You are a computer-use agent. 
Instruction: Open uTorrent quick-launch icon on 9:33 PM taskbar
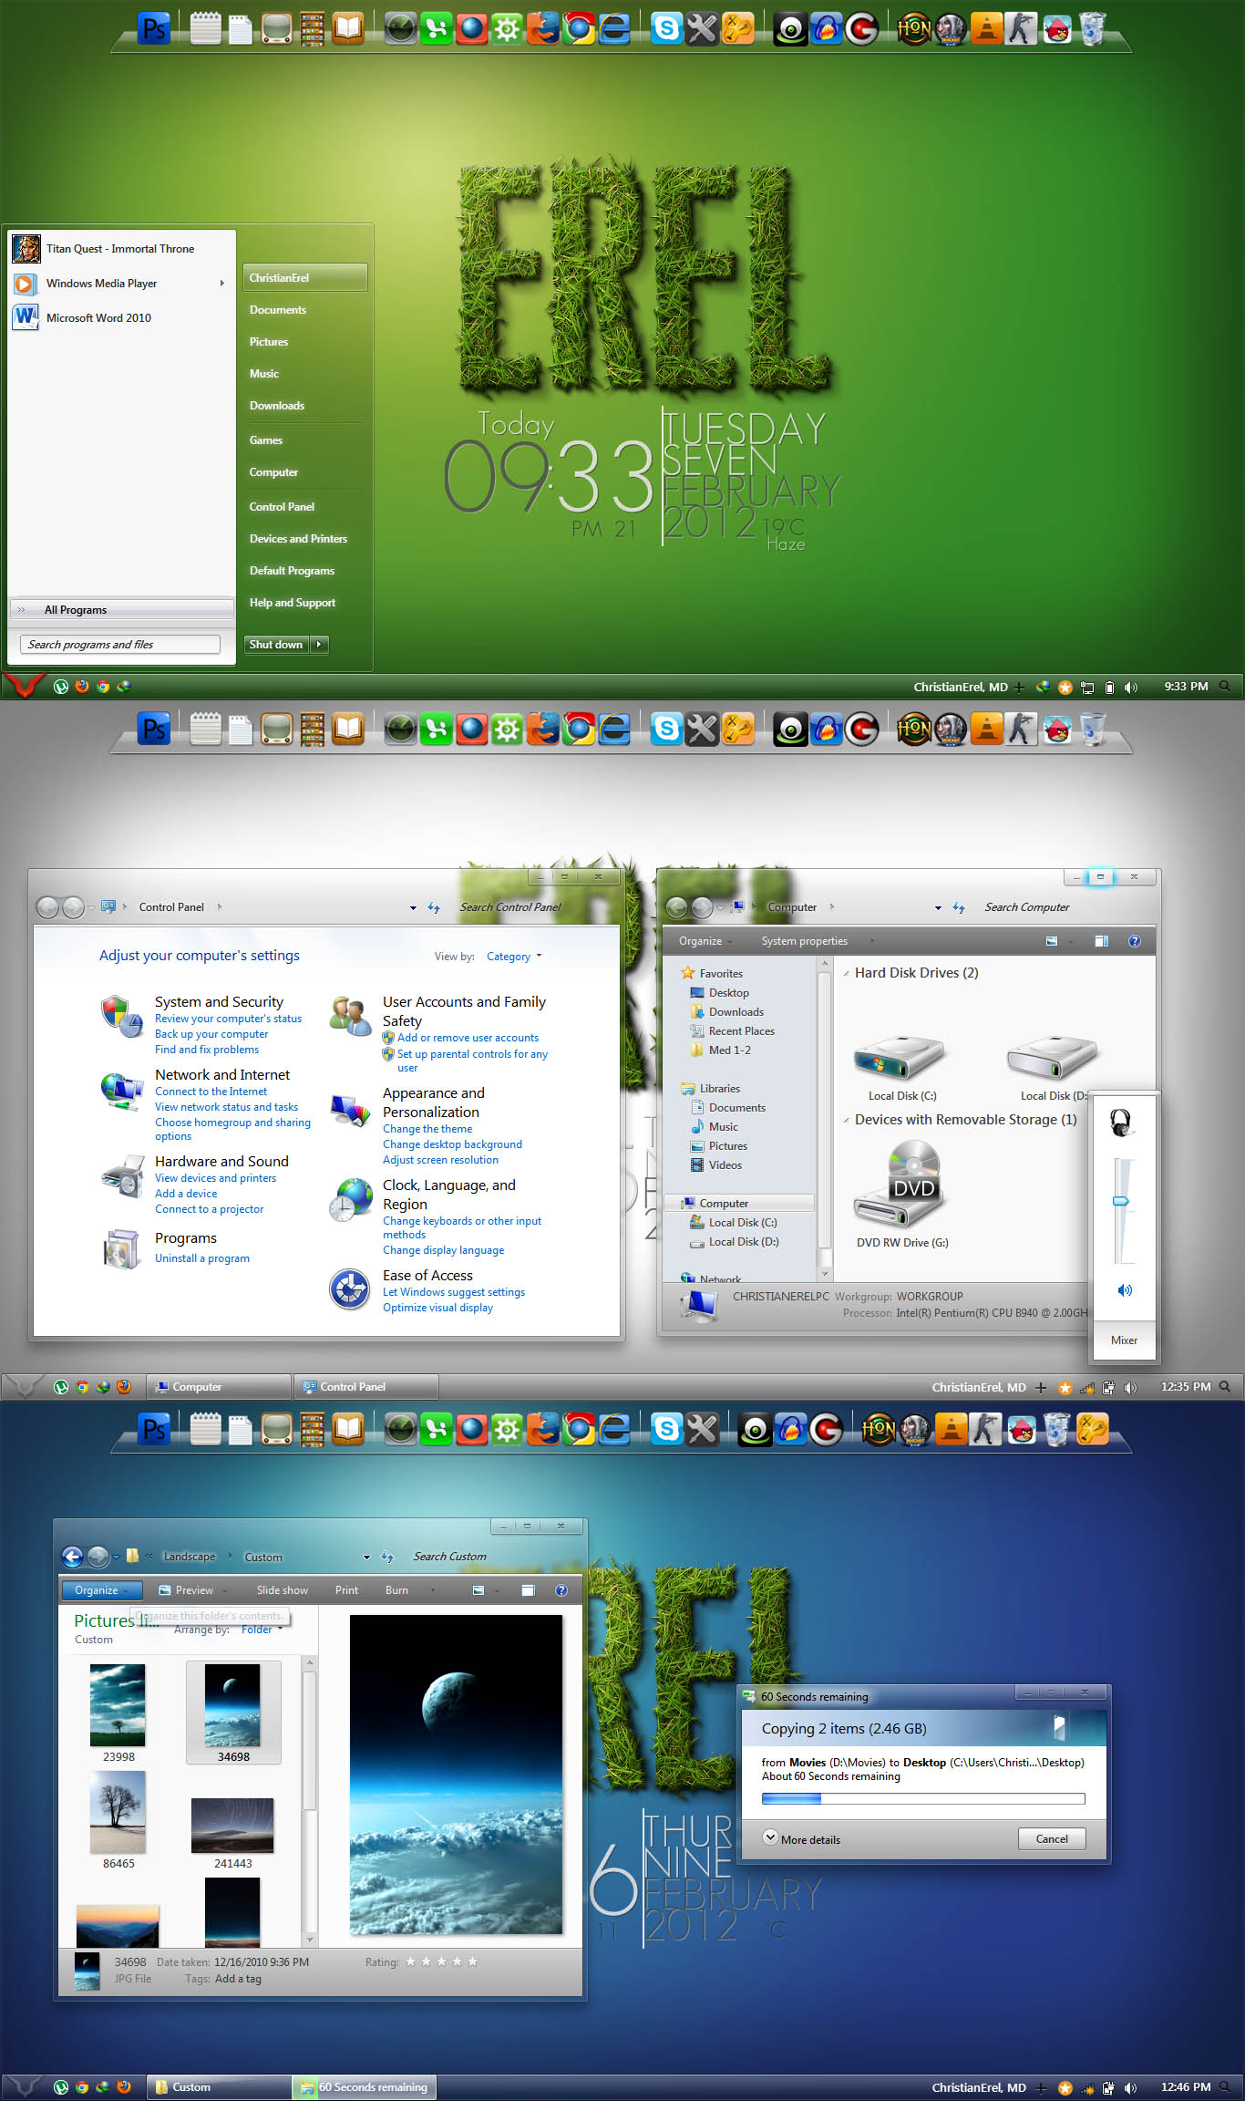point(61,687)
